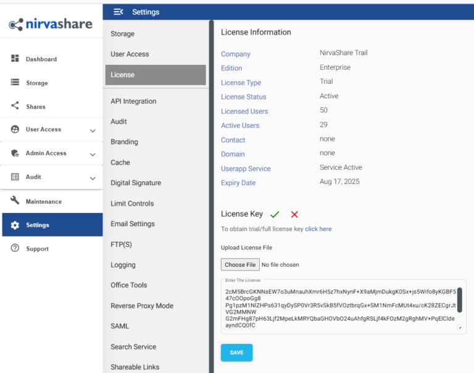
Task: Expand the User Access chevron
Action: click(93, 131)
